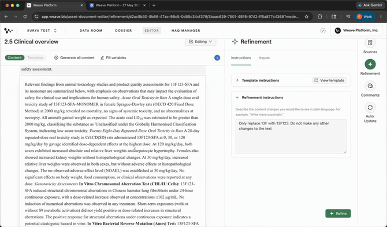Bookmark this page with the star icon
387x227 pixels.
click(x=307, y=17)
